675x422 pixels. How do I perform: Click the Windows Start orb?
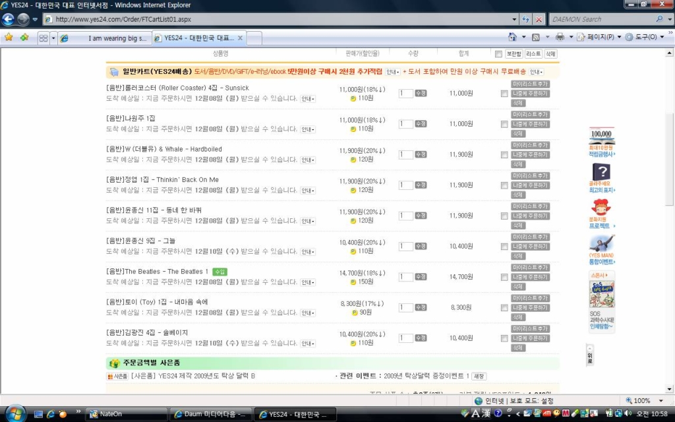pos(16,414)
